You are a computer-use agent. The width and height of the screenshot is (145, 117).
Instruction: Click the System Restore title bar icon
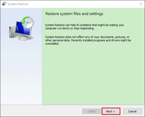[x=4, y=4]
